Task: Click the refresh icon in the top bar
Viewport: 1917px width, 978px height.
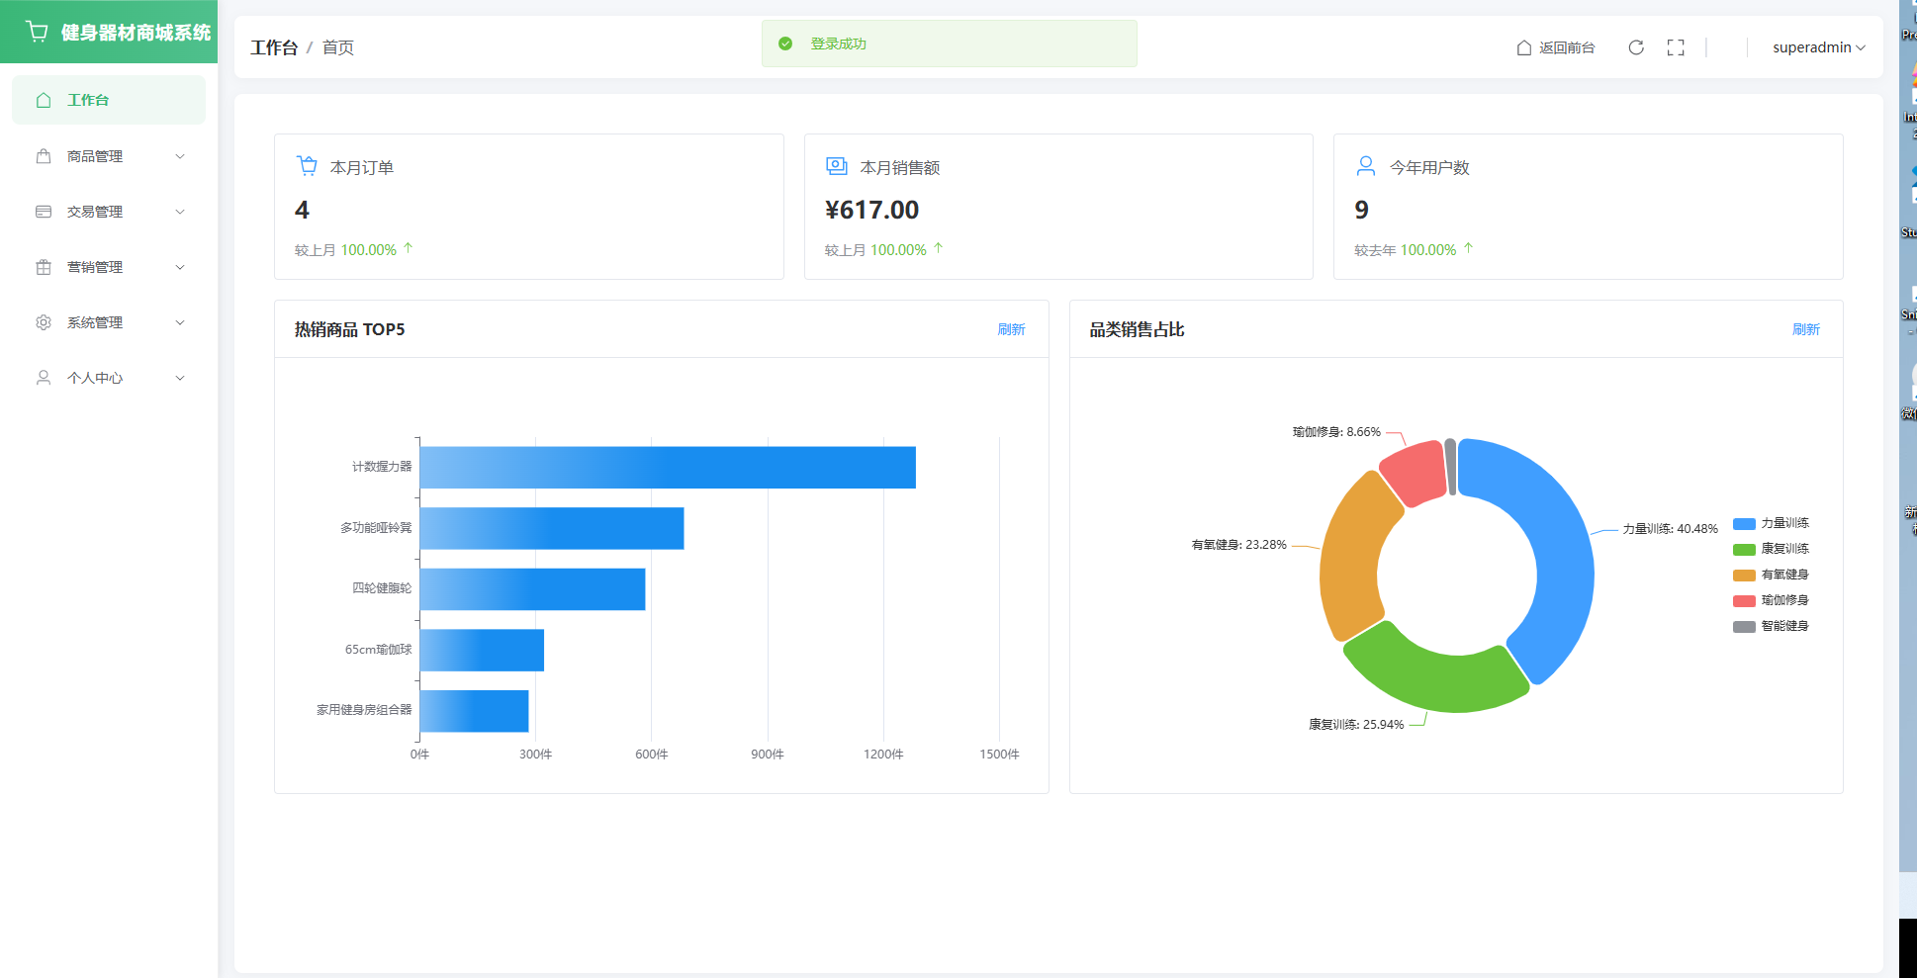Action: click(x=1636, y=47)
